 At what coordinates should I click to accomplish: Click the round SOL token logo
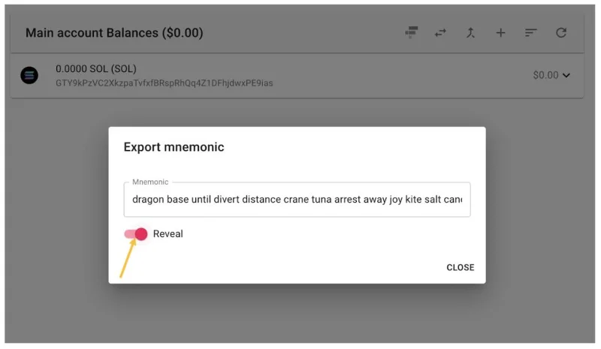29,75
